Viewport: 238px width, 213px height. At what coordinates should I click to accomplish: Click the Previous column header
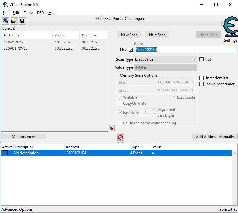(x=93, y=35)
